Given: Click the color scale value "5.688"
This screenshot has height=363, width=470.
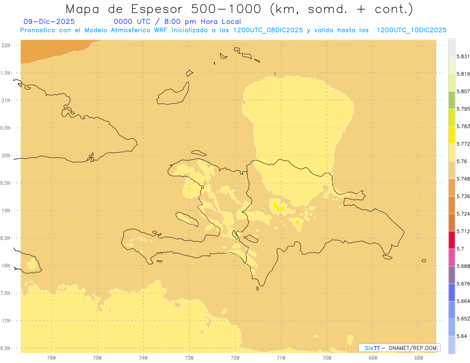Looking at the screenshot, I should click(463, 266).
